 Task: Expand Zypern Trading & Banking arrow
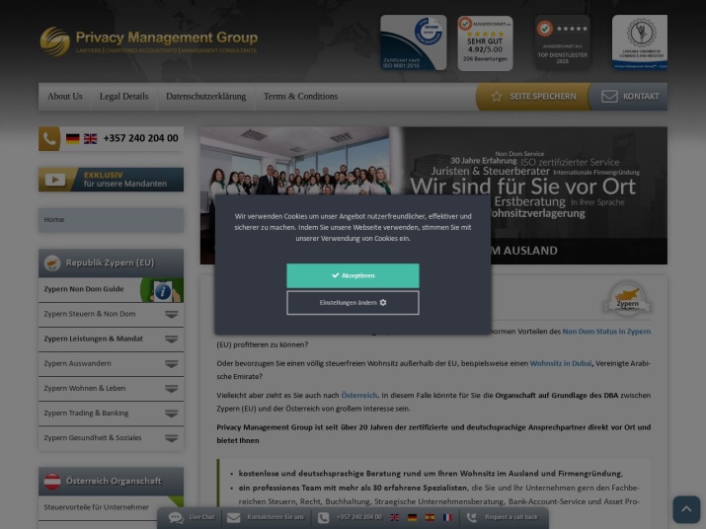[x=171, y=413]
